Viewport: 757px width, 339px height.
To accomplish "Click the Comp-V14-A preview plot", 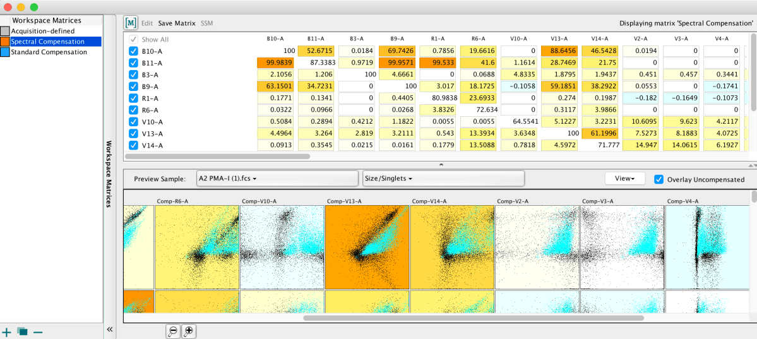I will (452, 246).
